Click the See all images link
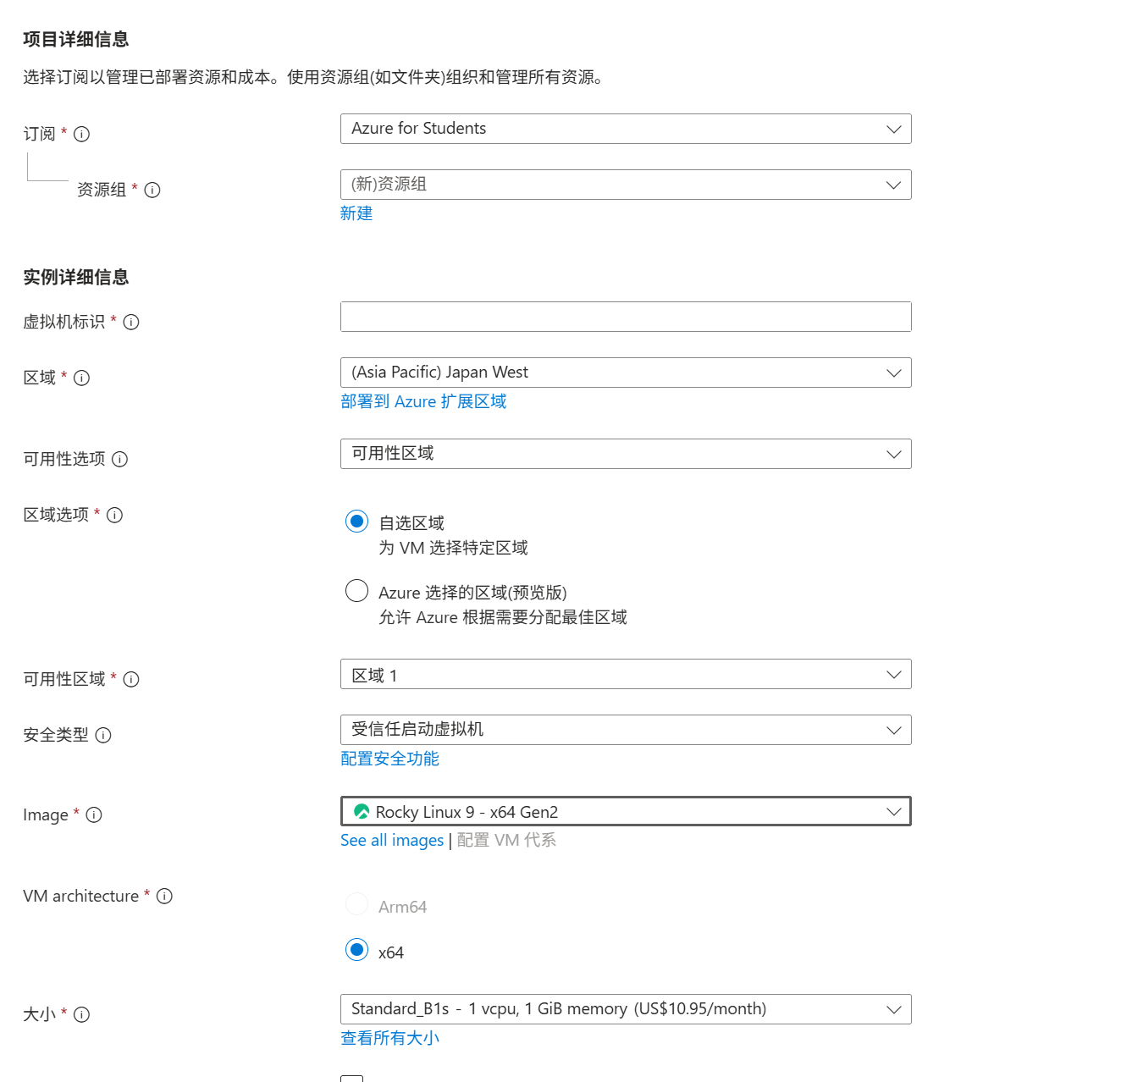 point(392,840)
